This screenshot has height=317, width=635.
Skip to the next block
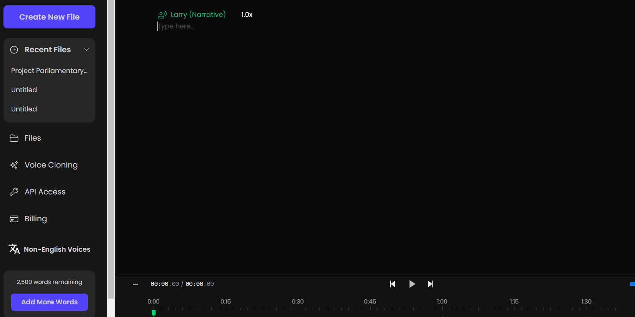pyautogui.click(x=431, y=284)
